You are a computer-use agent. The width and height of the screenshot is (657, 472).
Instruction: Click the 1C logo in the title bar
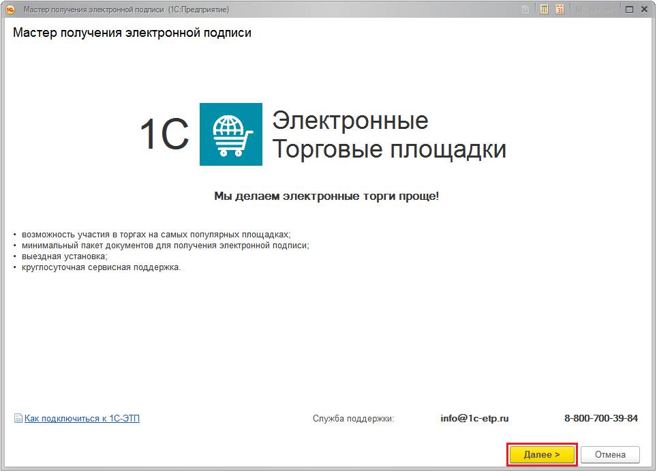click(x=10, y=10)
